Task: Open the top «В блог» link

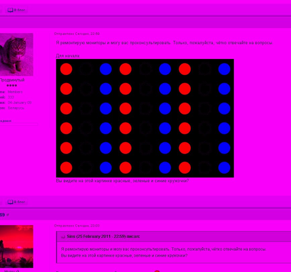Action: click(19, 10)
